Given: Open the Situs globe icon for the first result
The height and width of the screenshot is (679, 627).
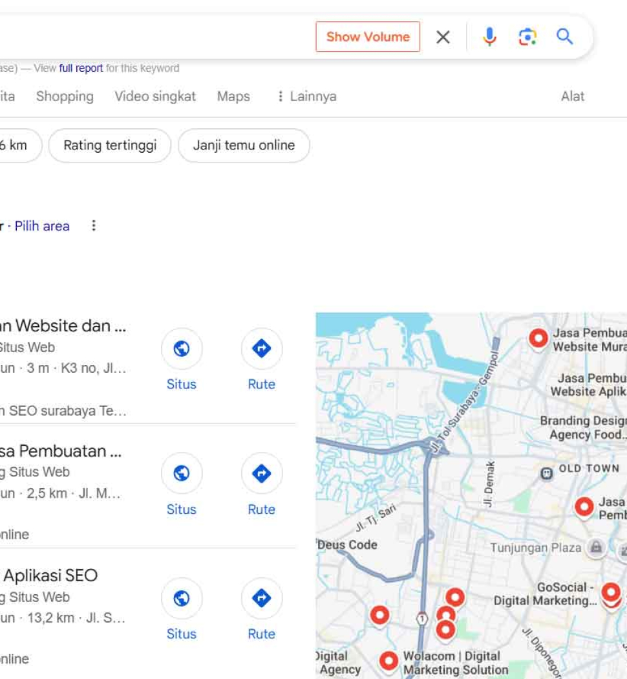Looking at the screenshot, I should tap(182, 349).
